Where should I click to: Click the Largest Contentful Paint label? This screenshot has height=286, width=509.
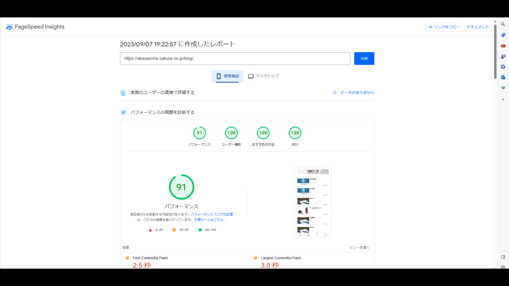281,258
